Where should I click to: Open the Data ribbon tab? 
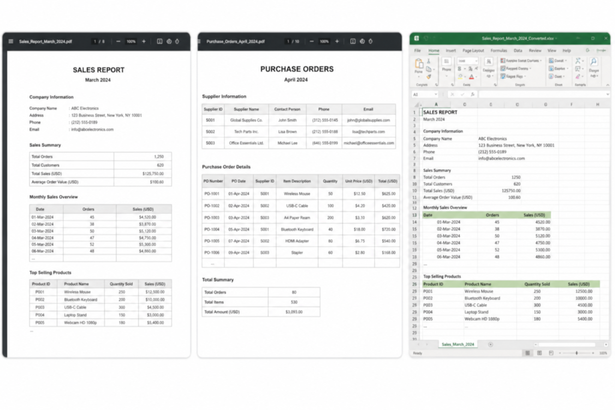tap(518, 50)
